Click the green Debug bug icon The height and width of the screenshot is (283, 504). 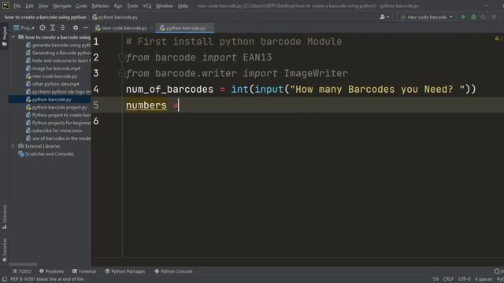[x=473, y=17]
